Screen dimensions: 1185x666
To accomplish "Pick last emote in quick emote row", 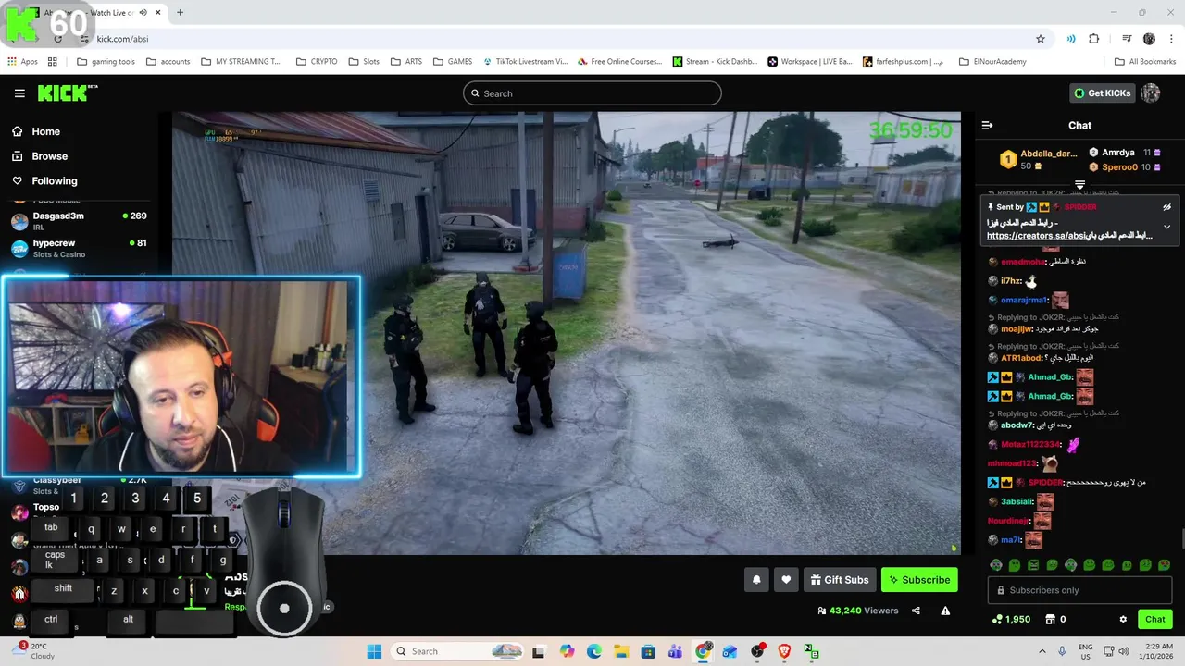I will [x=1165, y=565].
